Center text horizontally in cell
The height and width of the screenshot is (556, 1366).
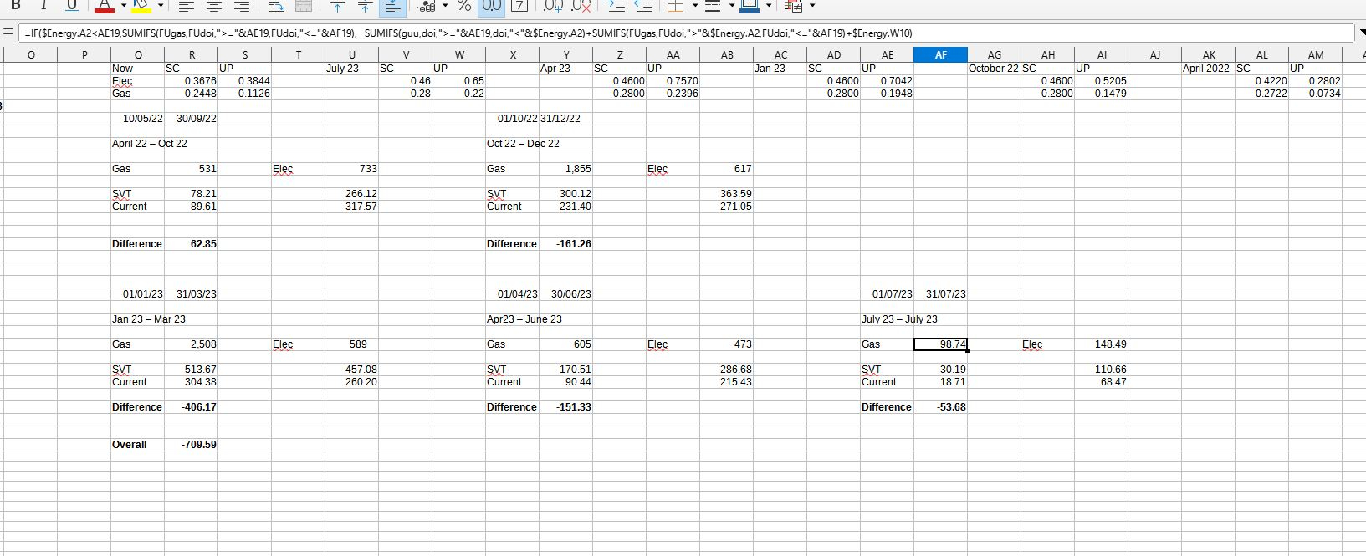click(214, 6)
